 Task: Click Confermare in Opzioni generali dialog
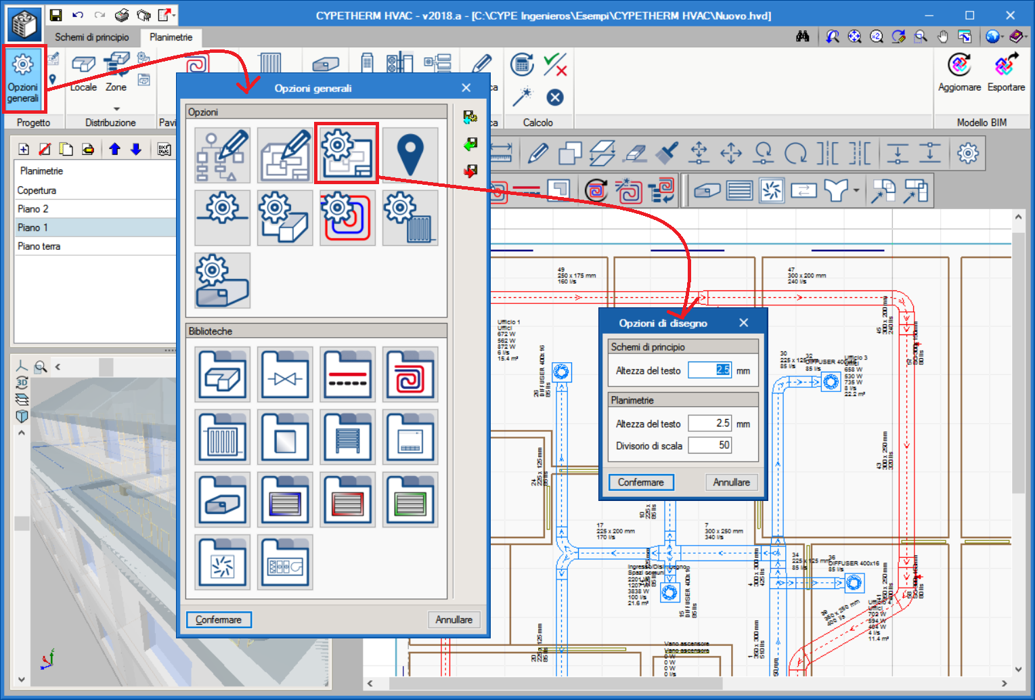point(219,619)
